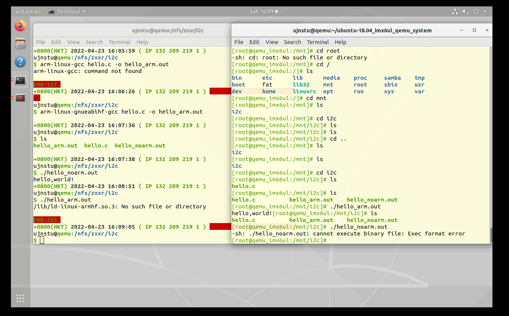Click the 'hello,world!' output in left terminal
Image resolution: width=509 pixels, height=316 pixels.
(x=54, y=179)
